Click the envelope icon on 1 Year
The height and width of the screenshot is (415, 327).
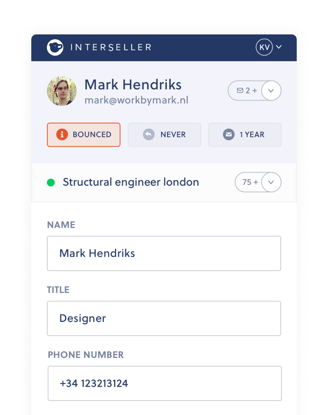click(x=229, y=135)
